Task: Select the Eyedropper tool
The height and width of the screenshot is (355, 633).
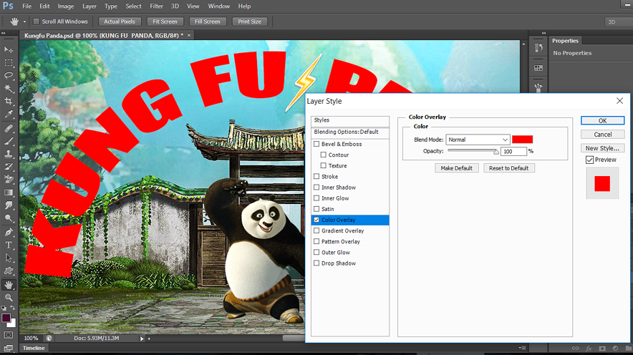Action: (9, 115)
